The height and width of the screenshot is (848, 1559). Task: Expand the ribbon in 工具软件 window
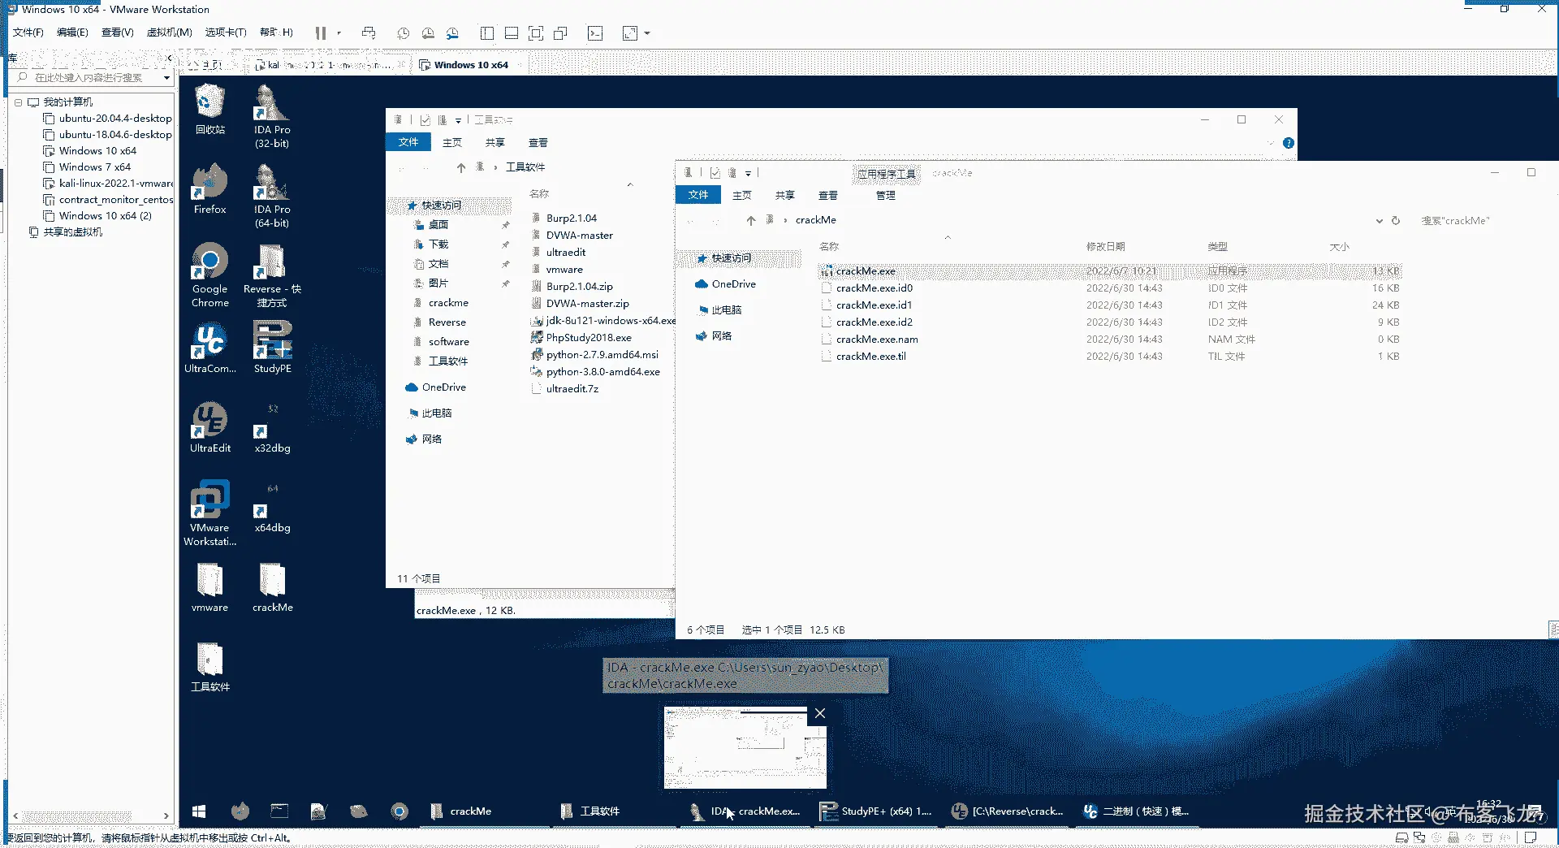[1271, 143]
